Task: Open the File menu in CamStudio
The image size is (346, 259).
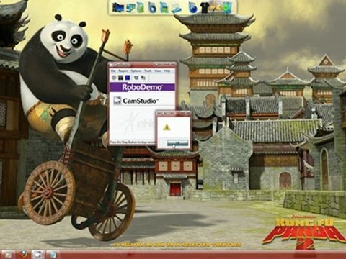Action: coord(113,71)
